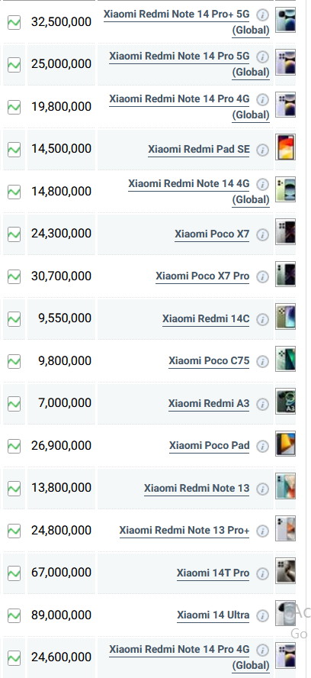Click Xiaomi Redmi Pad SE thumbnail image
The width and height of the screenshot is (311, 678).
click(x=286, y=147)
